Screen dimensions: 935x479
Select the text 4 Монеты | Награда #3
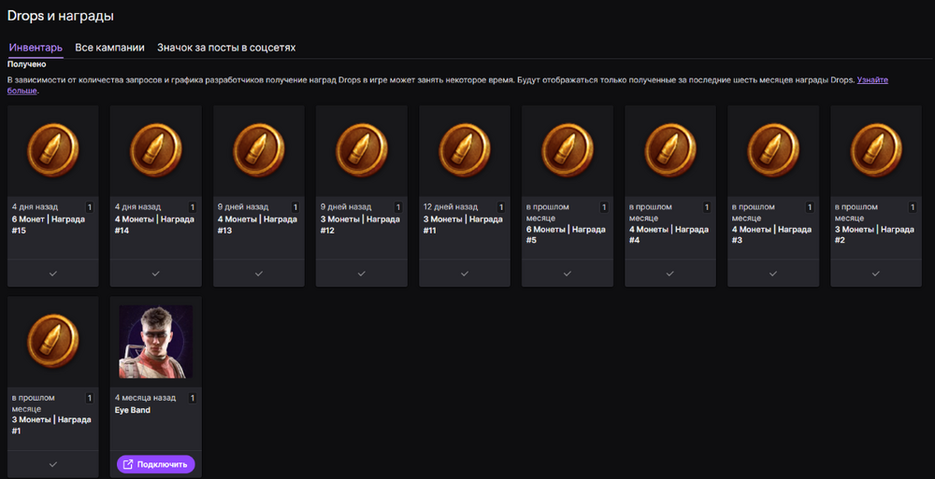(x=771, y=234)
